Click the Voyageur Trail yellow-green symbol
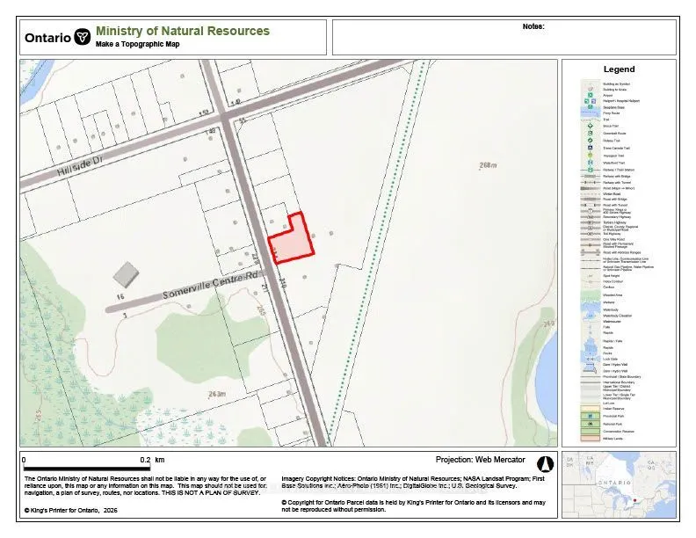The width and height of the screenshot is (696, 538). (x=590, y=155)
